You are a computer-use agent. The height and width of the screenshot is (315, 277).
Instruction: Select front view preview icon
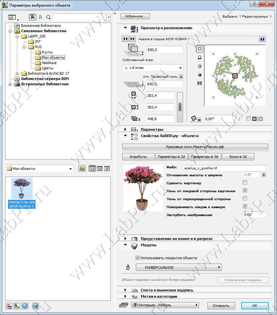[x=199, y=58]
